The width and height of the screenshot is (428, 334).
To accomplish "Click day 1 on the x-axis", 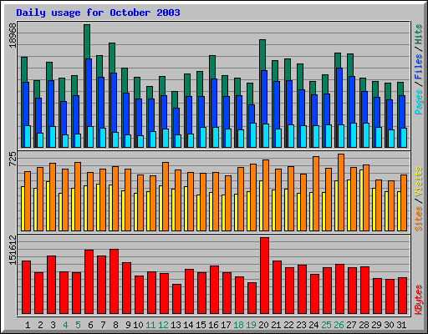I will coord(28,325).
